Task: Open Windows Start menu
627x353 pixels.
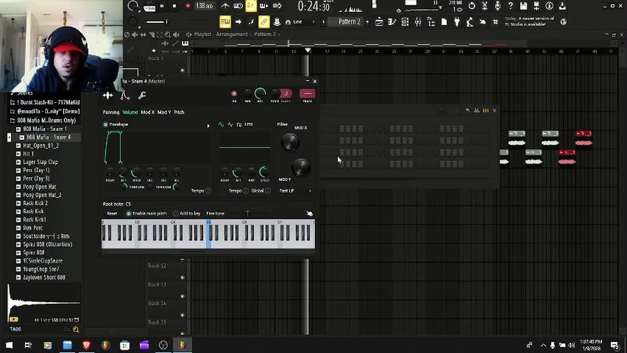Action: click(x=9, y=346)
